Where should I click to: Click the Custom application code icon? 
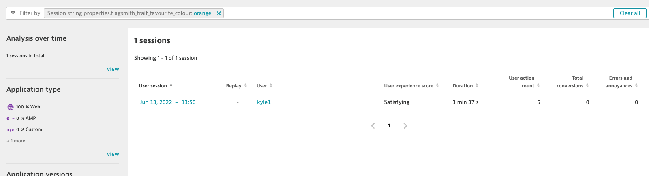11,130
